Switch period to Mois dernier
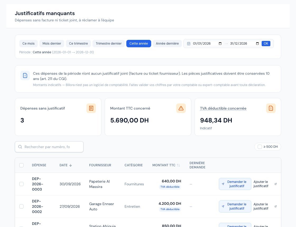 pos(52,44)
